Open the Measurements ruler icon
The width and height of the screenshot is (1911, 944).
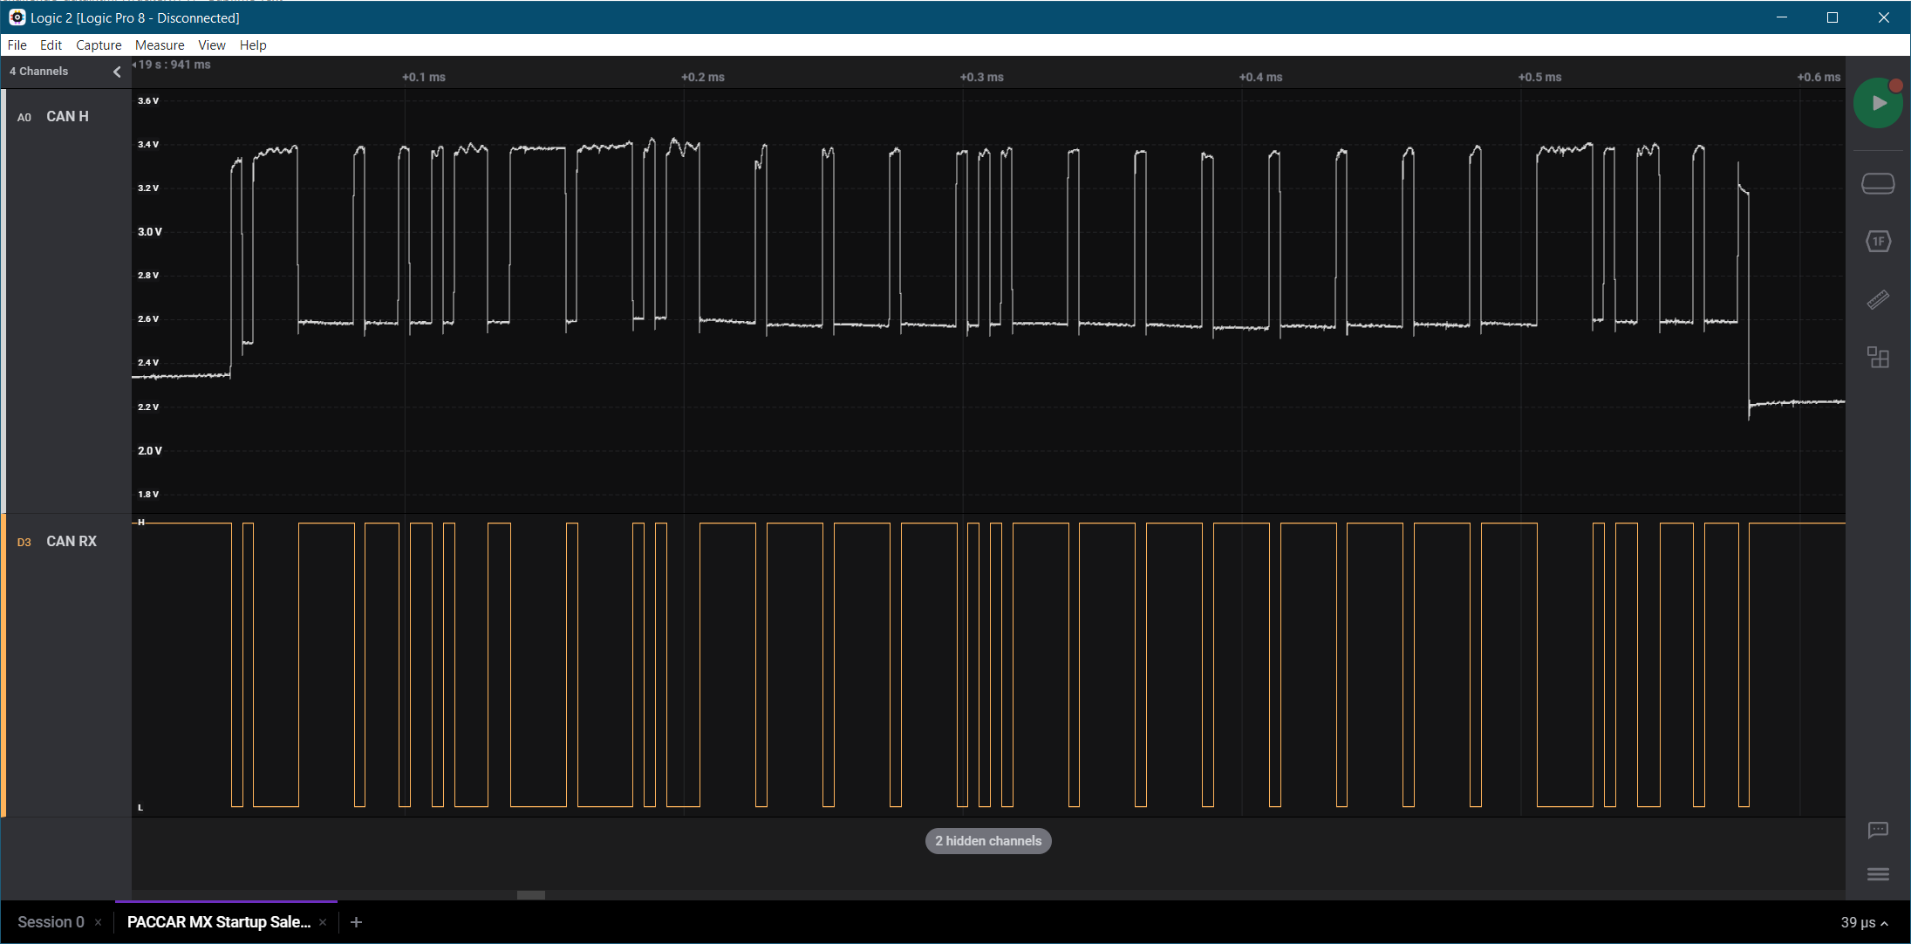[x=1877, y=300]
